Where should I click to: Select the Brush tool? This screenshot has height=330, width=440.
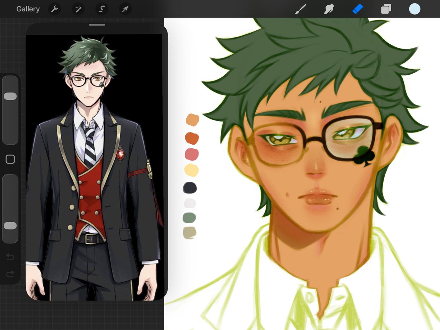pyautogui.click(x=301, y=9)
